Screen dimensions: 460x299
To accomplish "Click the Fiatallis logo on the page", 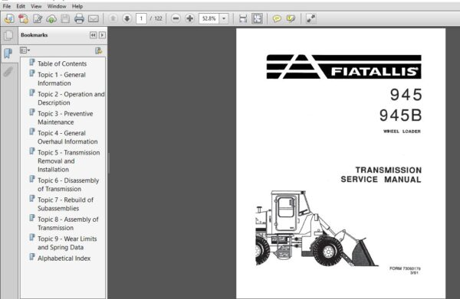I will [343, 67].
